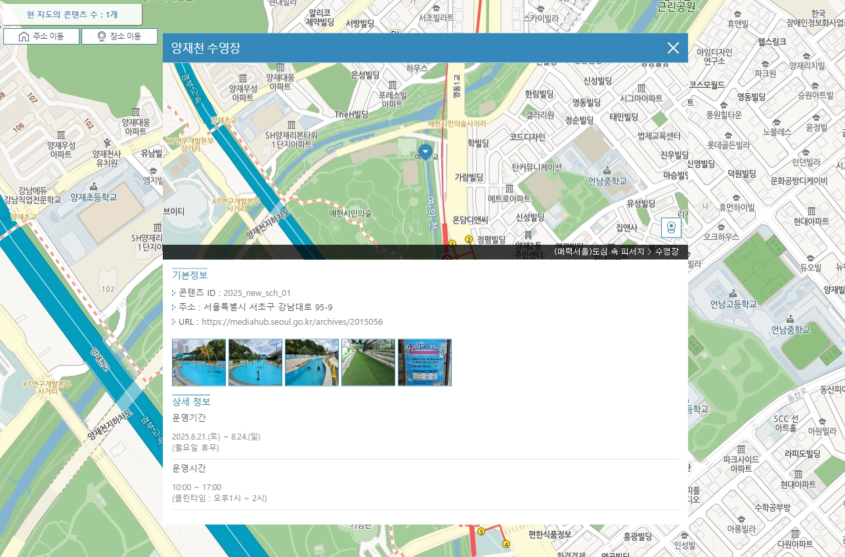Click the 기본정보 section heading

click(190, 275)
